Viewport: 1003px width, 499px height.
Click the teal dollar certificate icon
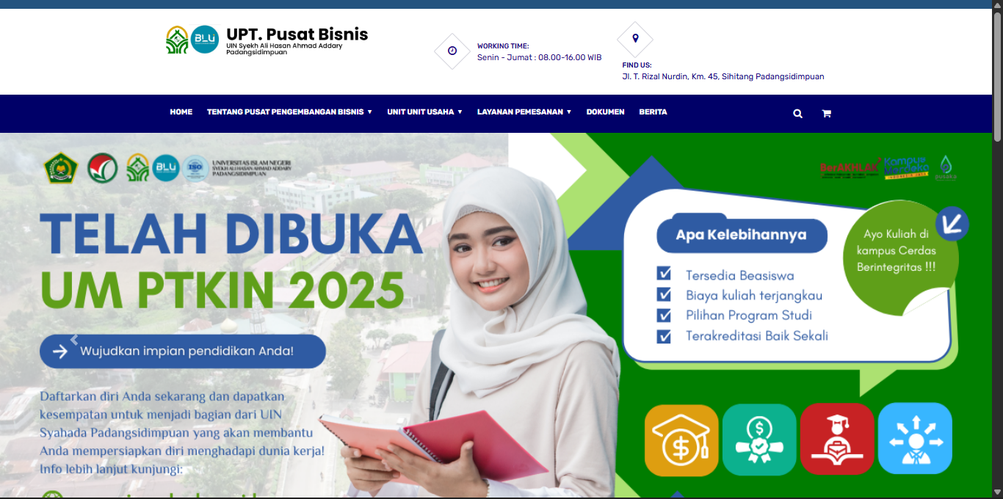pos(759,440)
